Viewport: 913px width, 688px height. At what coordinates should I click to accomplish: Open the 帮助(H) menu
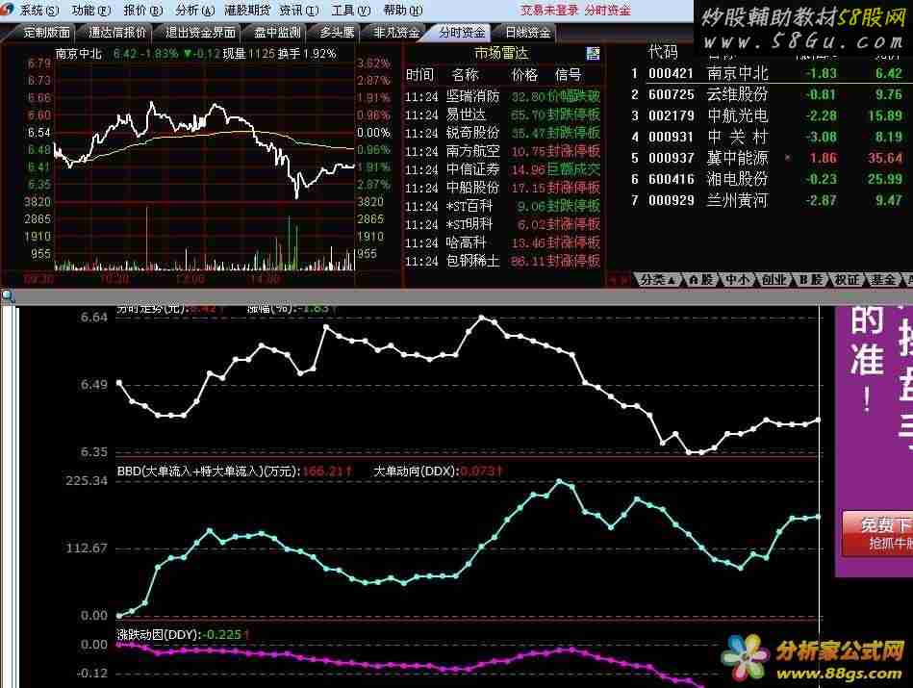pos(403,11)
